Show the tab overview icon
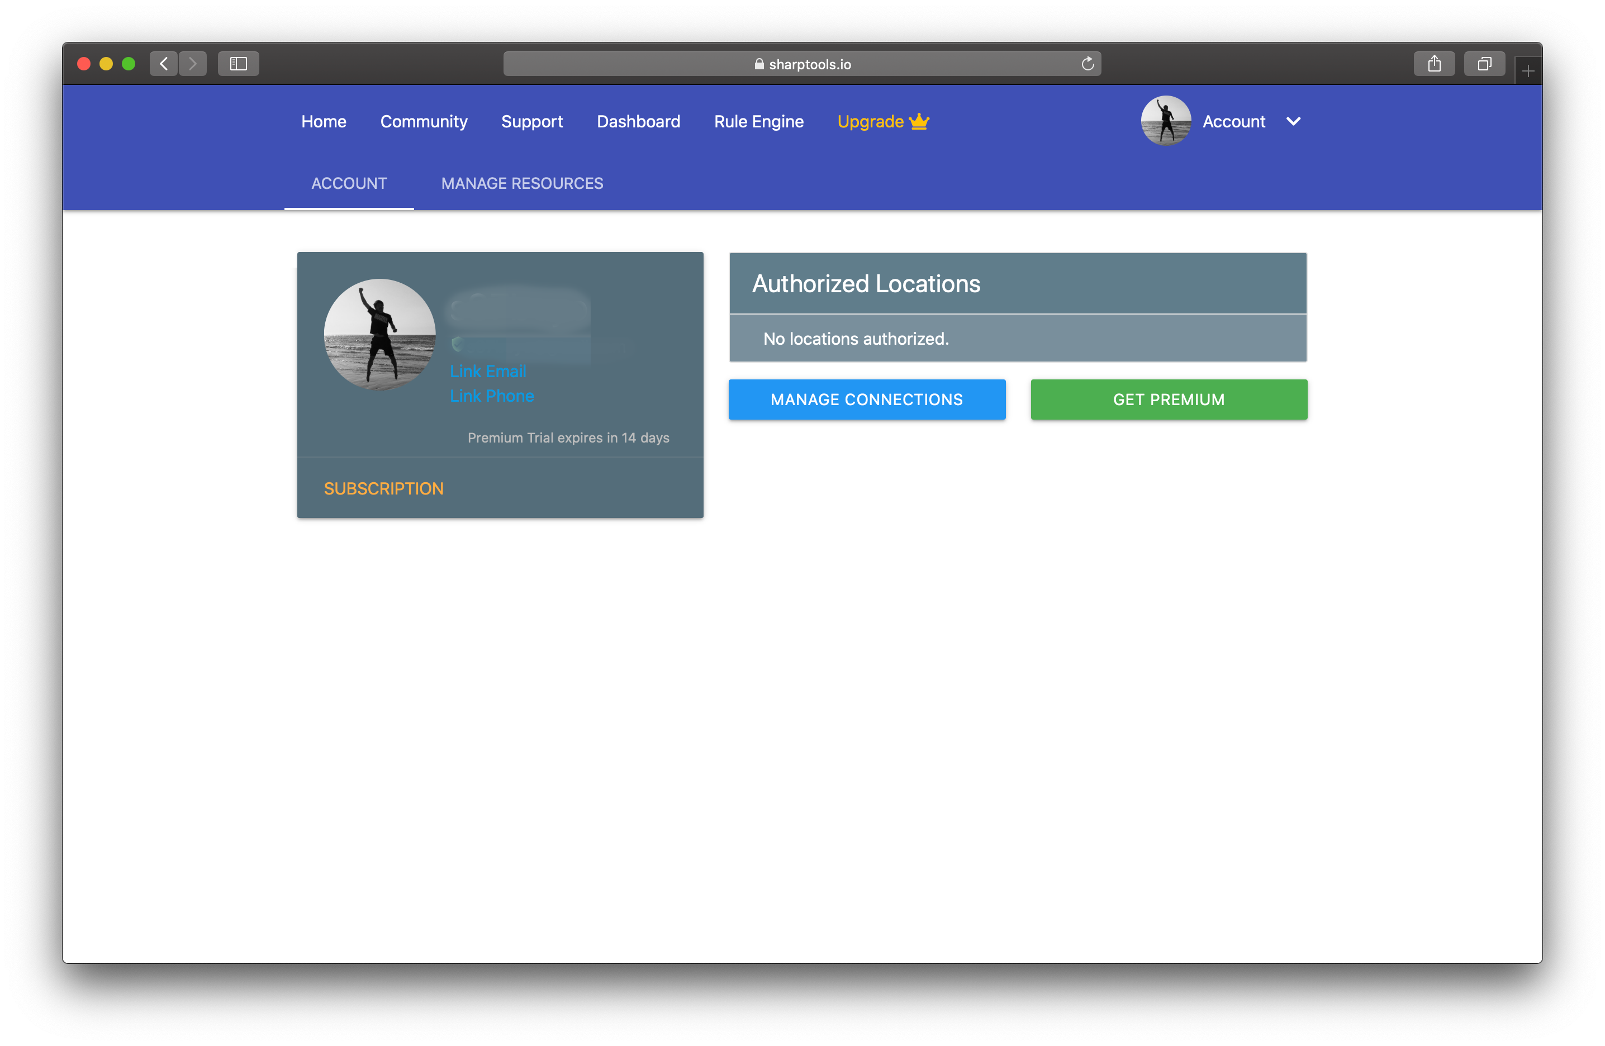Image resolution: width=1605 pixels, height=1046 pixels. (x=1484, y=64)
